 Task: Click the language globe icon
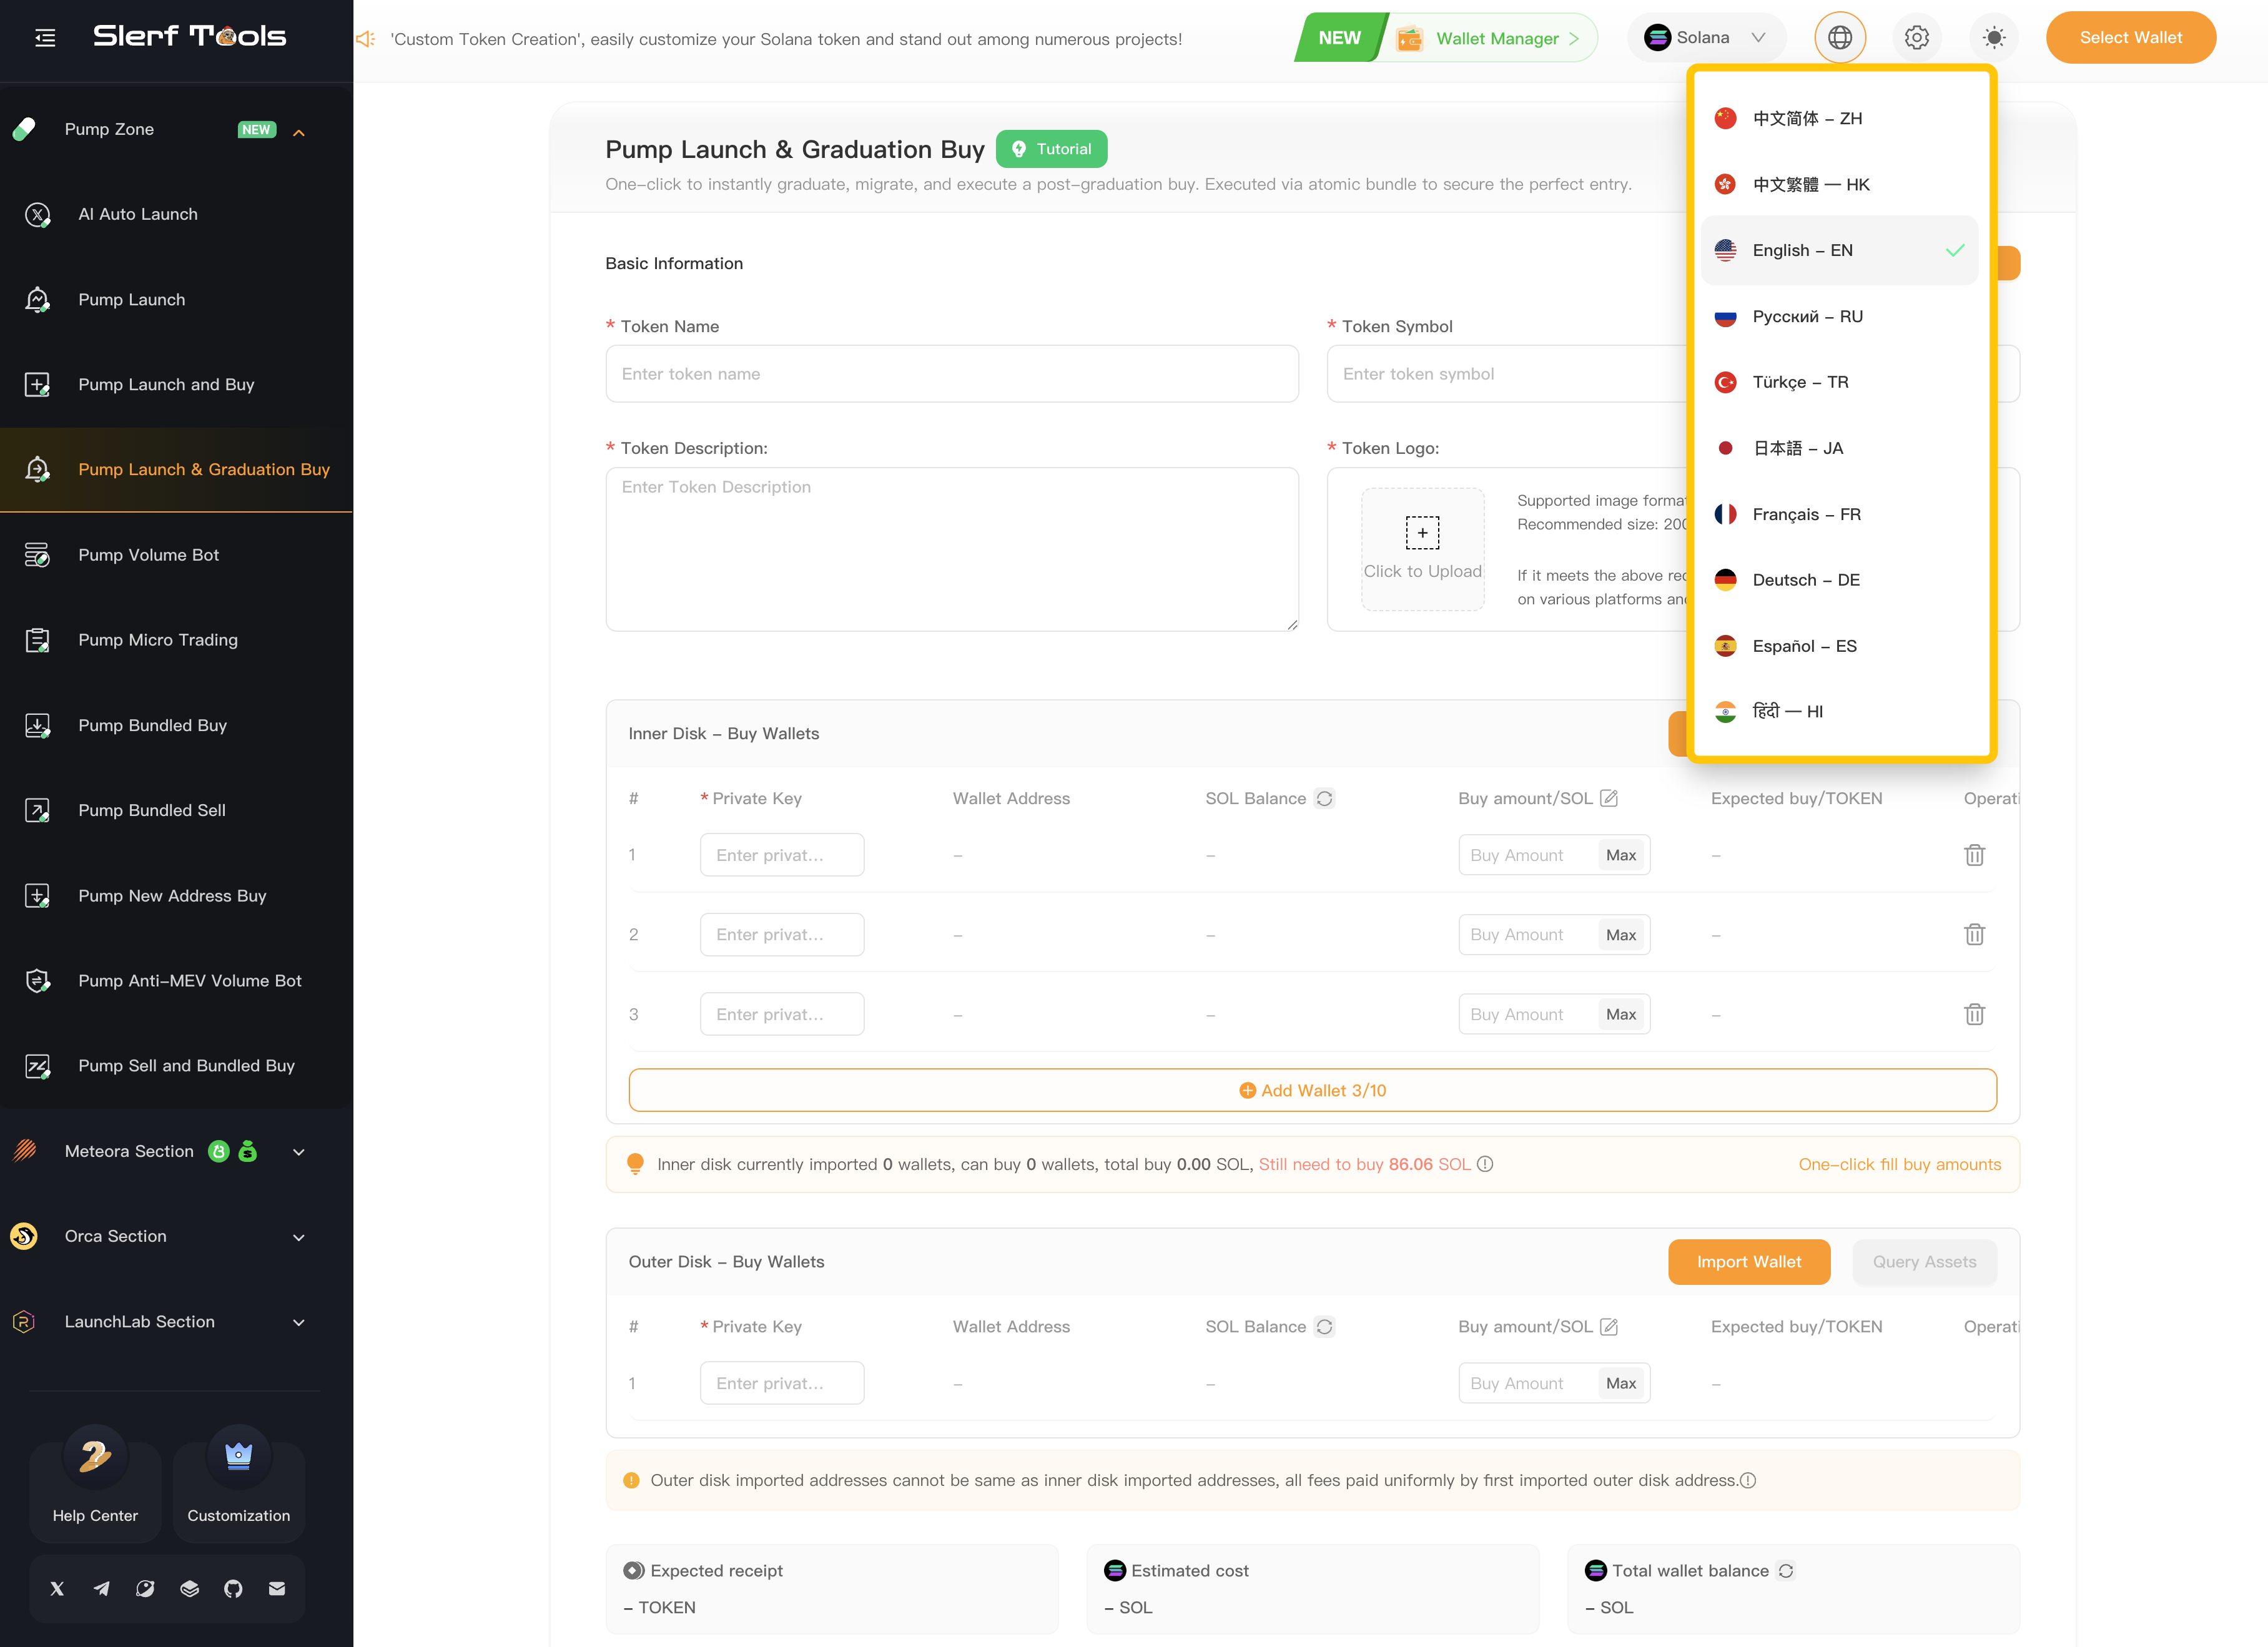click(x=1839, y=38)
